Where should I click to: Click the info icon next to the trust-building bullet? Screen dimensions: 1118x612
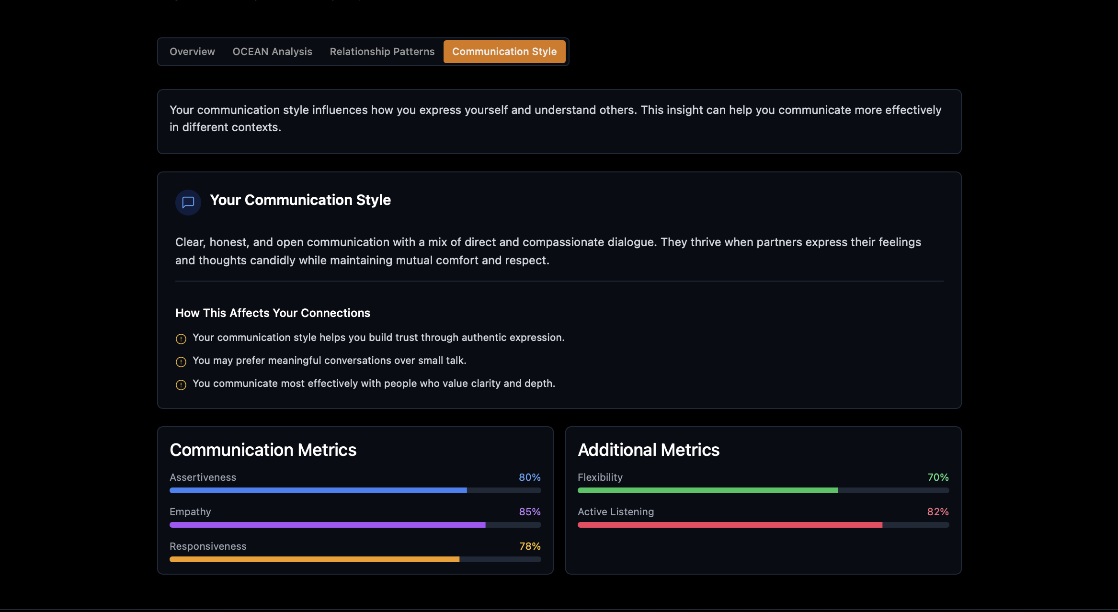point(181,339)
